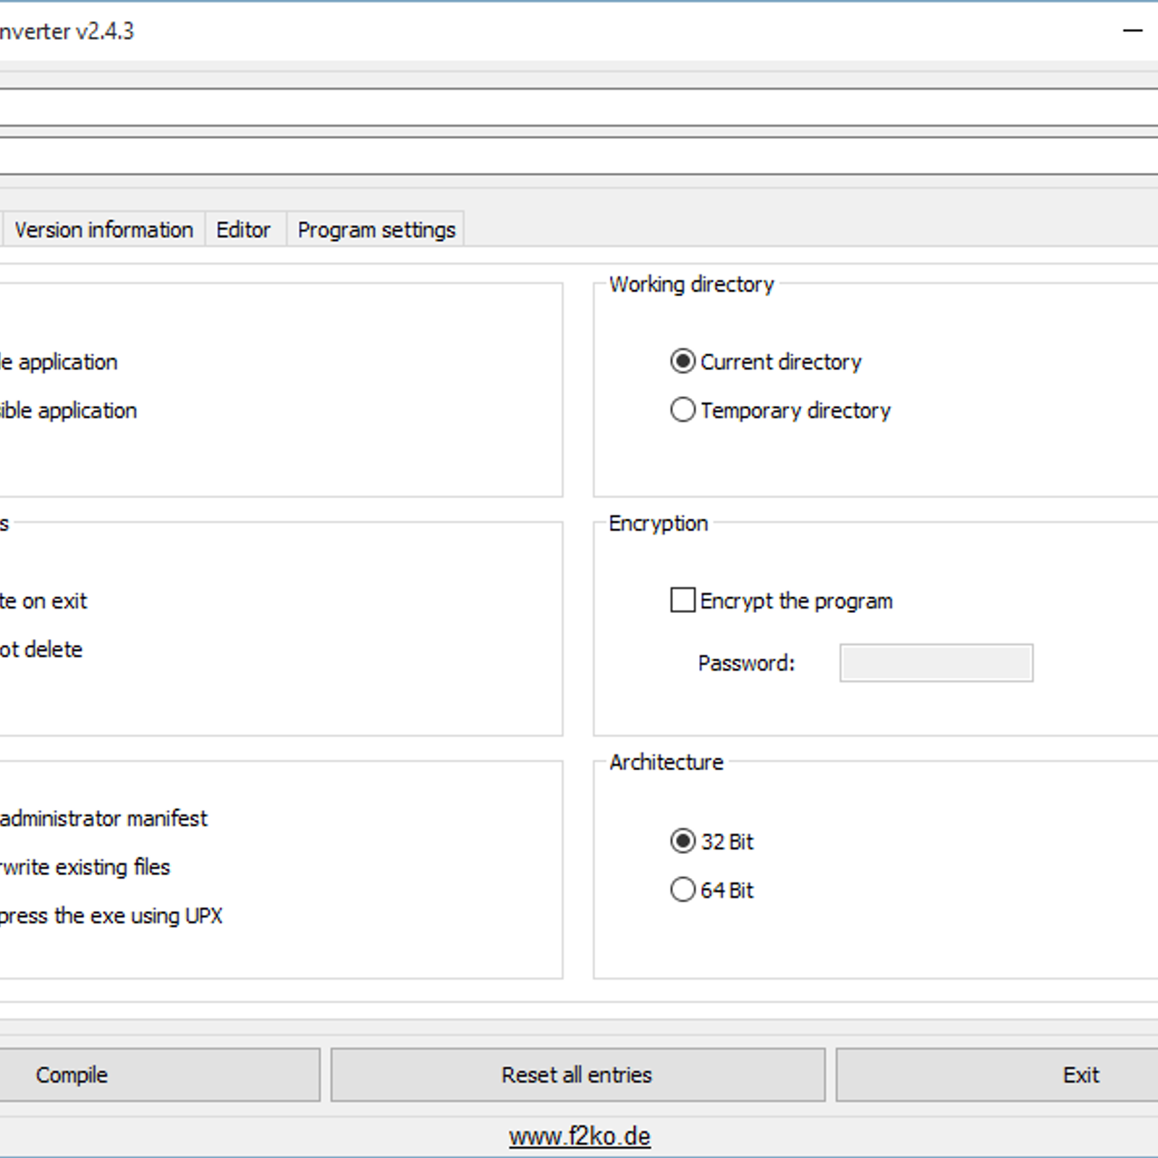
Task: Click the exe using UPX option text
Action: [x=156, y=916]
